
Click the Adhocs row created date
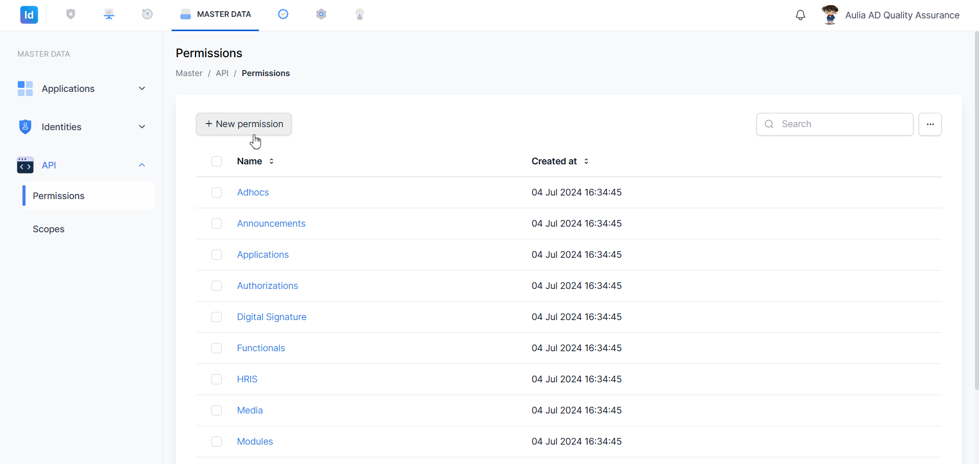coord(577,192)
